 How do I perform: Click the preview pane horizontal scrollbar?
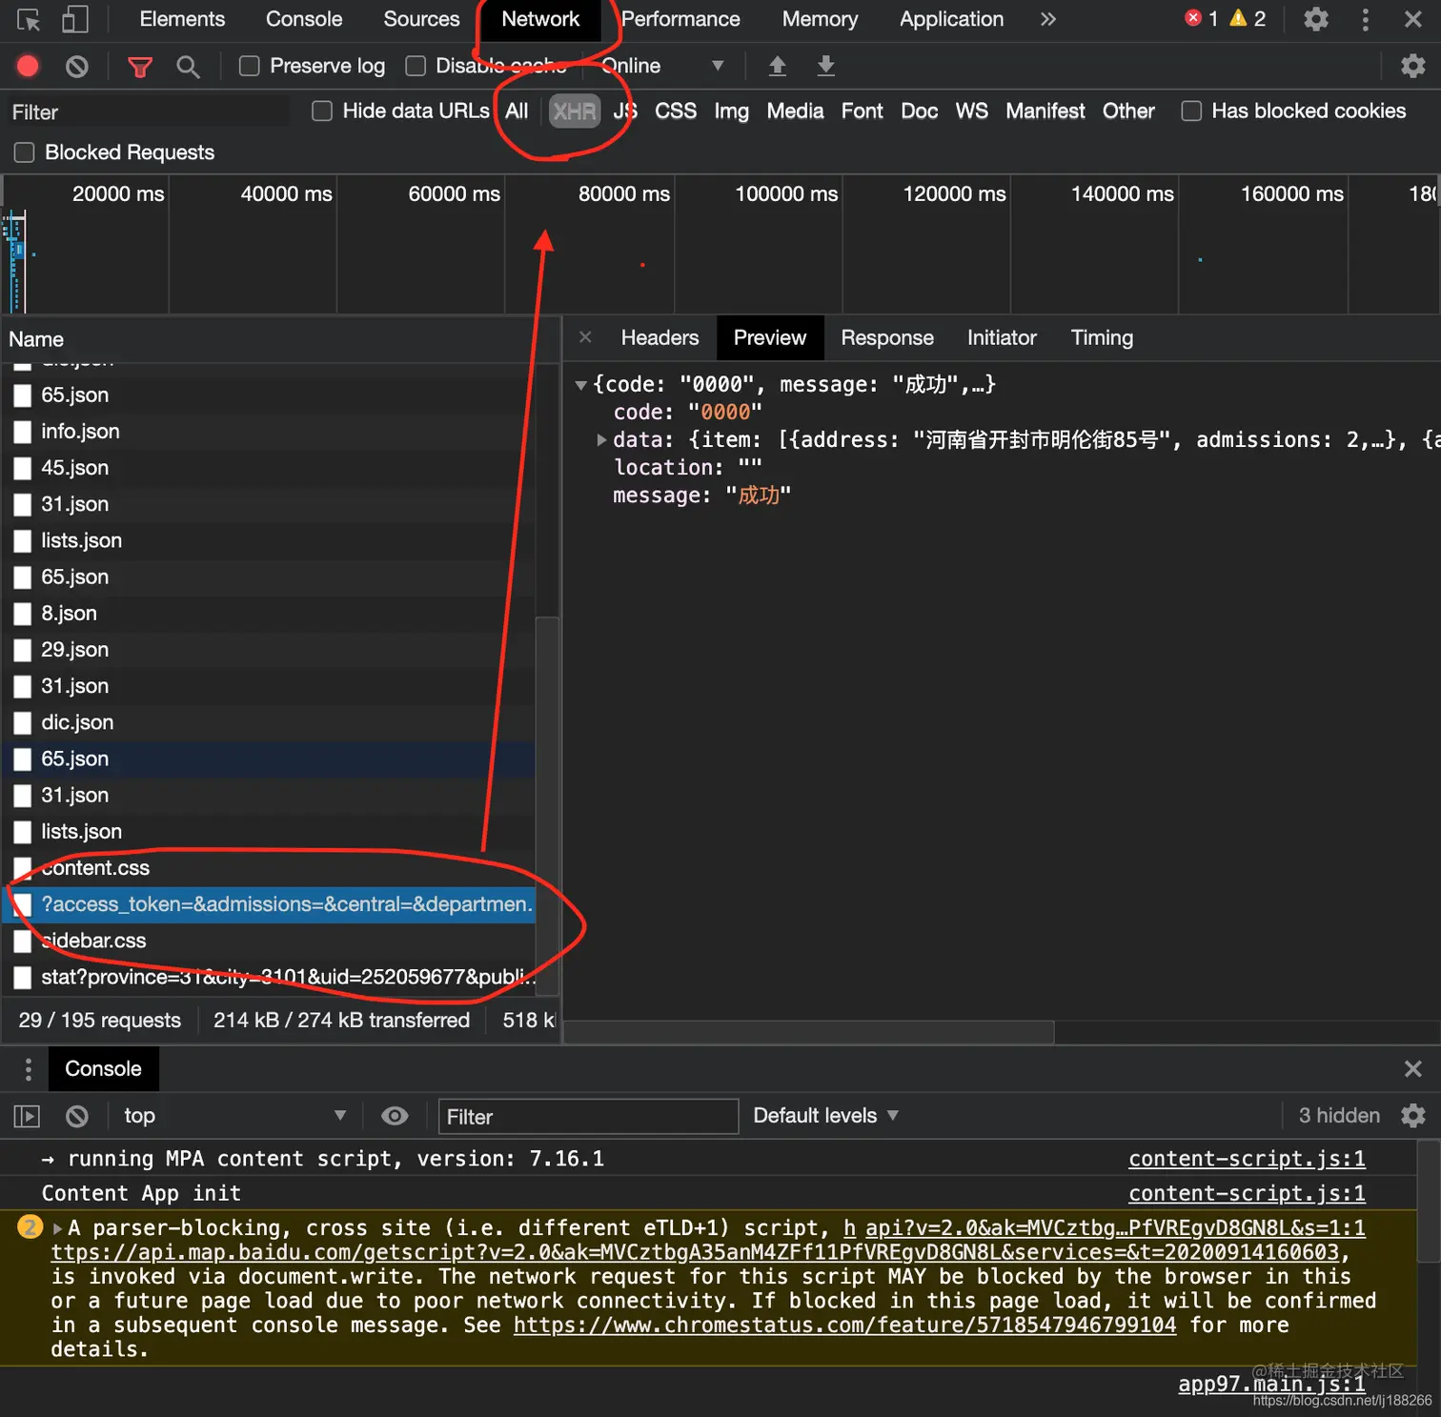810,1032
